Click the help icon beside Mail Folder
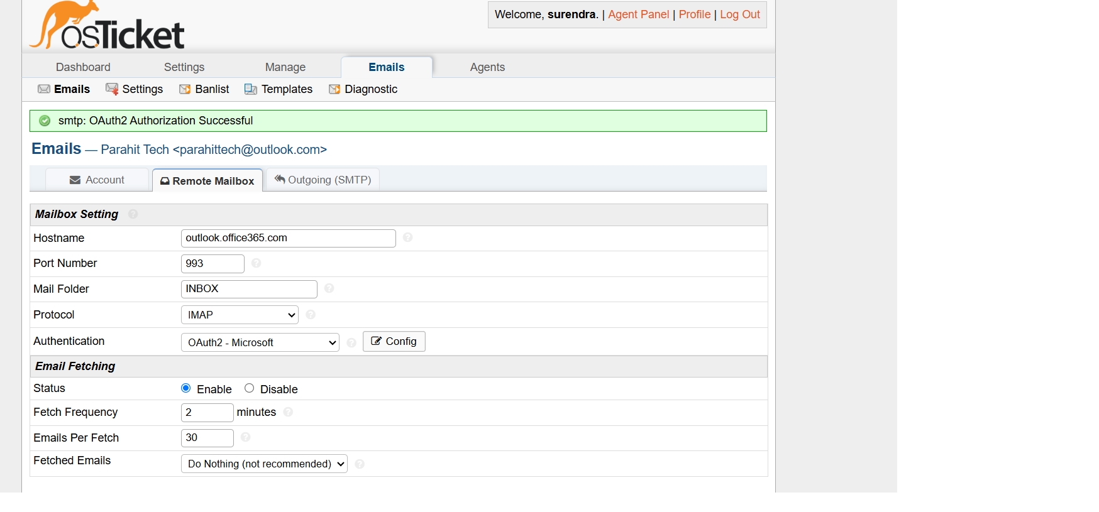This screenshot has height=512, width=1099. coord(329,288)
